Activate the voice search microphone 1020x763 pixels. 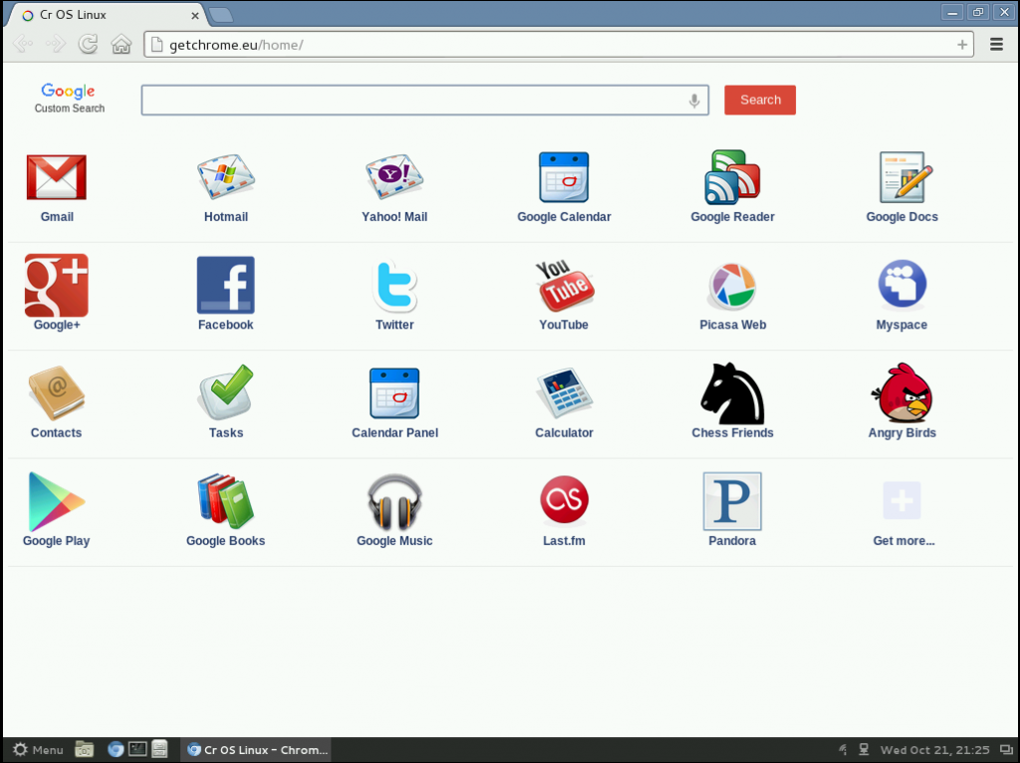click(694, 101)
